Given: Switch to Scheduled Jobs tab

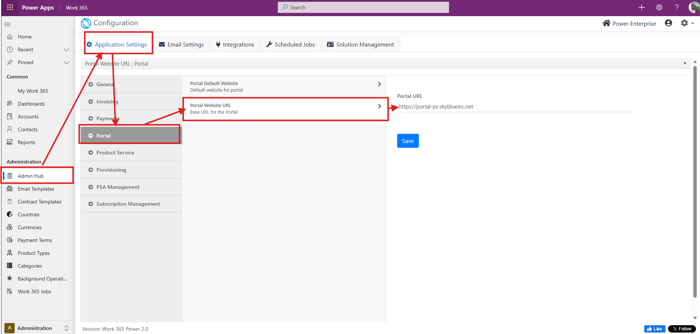Looking at the screenshot, I should click(290, 44).
